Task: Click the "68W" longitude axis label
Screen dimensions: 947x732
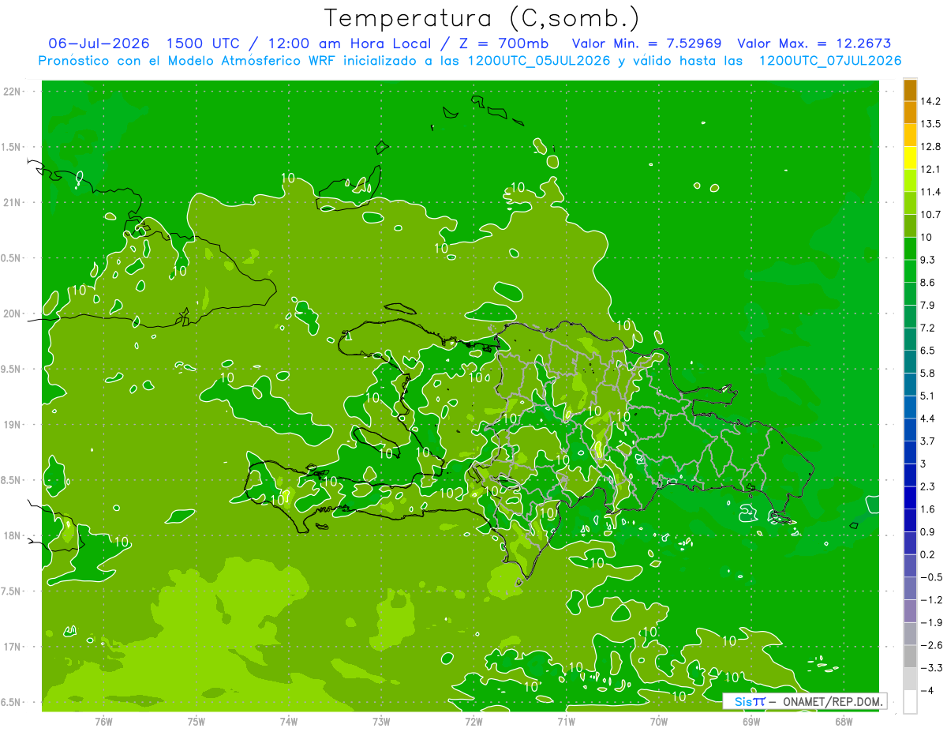Action: (x=844, y=721)
